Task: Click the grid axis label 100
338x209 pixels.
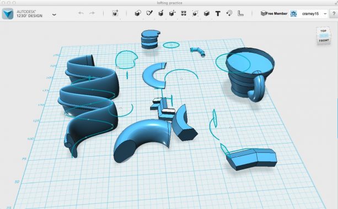Action: [30, 139]
